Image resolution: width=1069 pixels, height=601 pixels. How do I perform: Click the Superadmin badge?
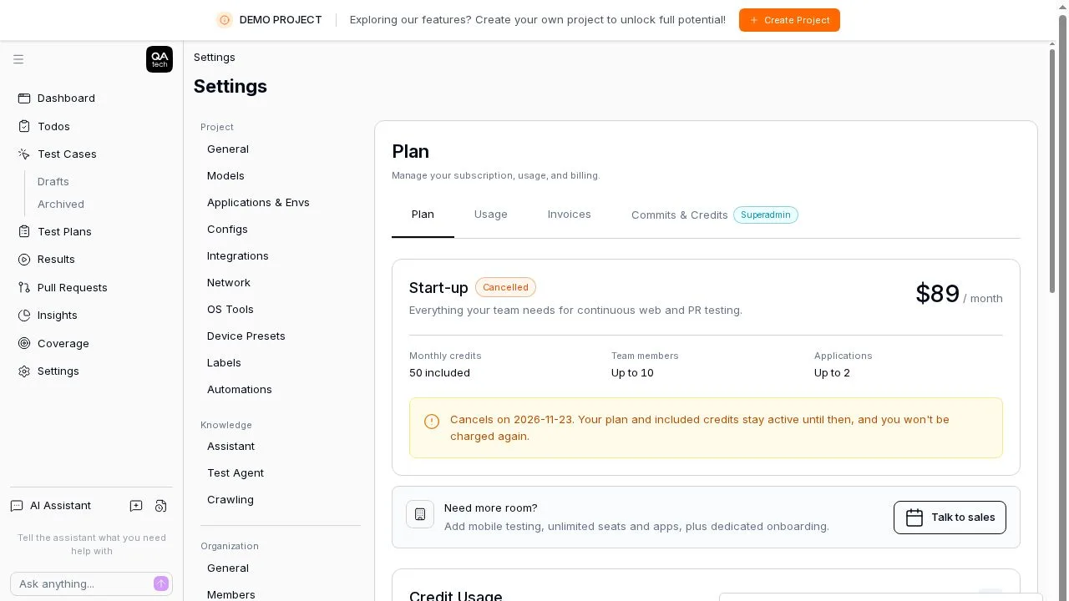[766, 215]
